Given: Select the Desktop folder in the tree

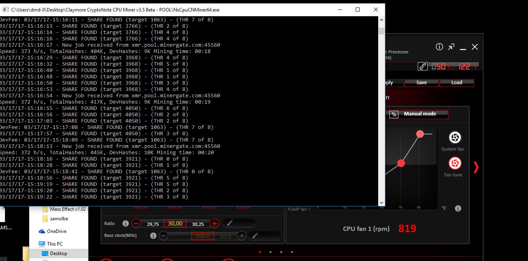Looking at the screenshot, I should pyautogui.click(x=58, y=253).
